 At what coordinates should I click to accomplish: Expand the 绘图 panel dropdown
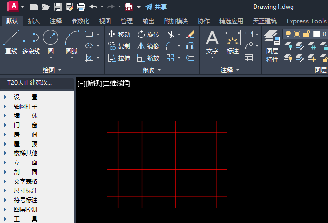[60, 70]
